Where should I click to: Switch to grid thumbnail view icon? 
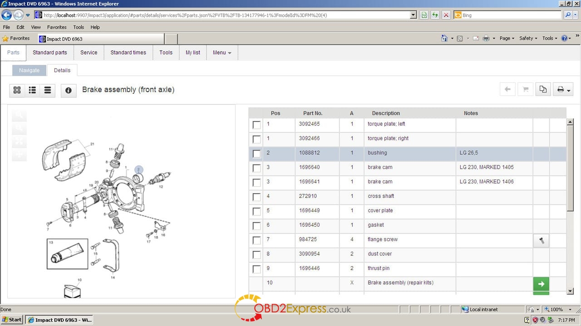(17, 90)
